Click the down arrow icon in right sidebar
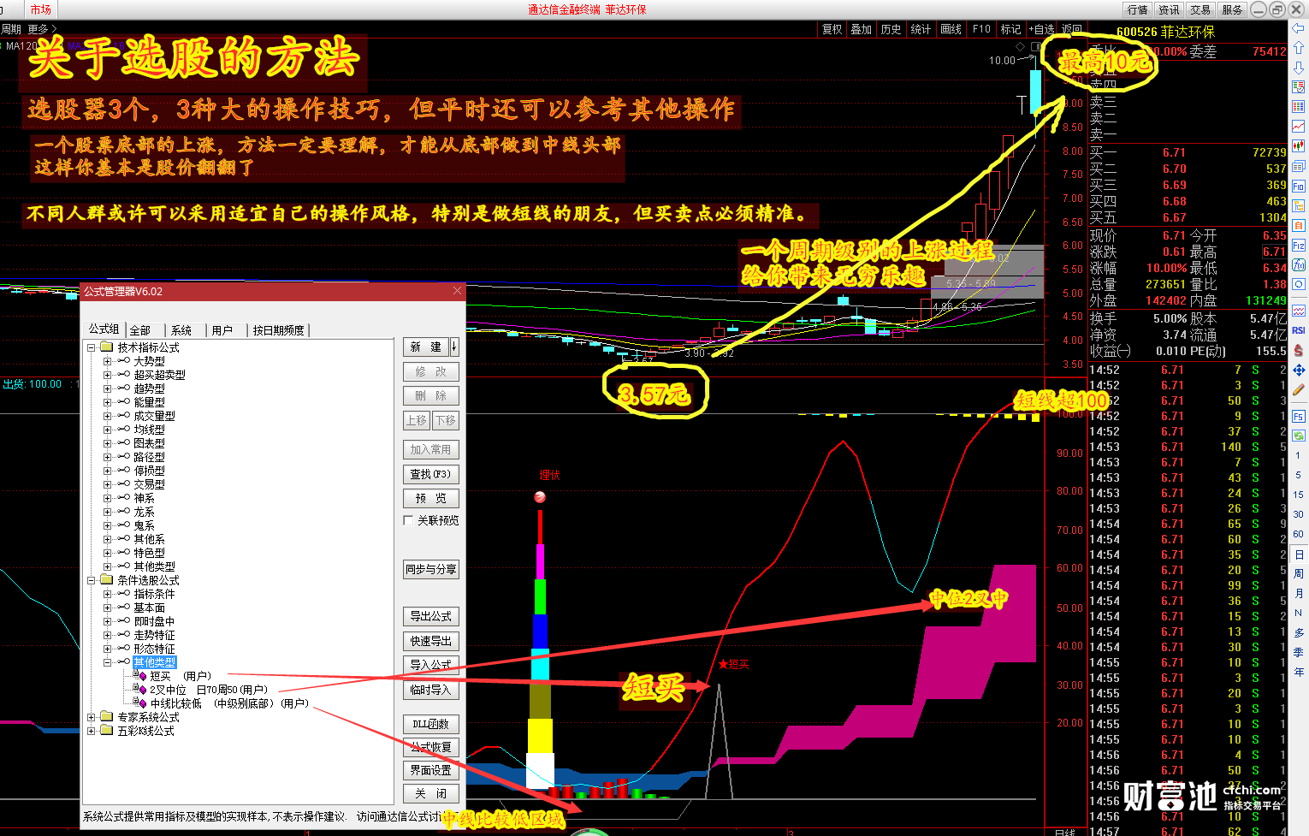The height and width of the screenshot is (836, 1309). click(1299, 68)
